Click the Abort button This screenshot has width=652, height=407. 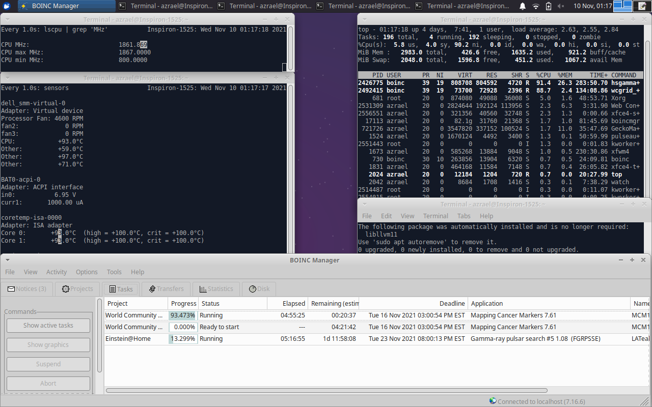[48, 384]
